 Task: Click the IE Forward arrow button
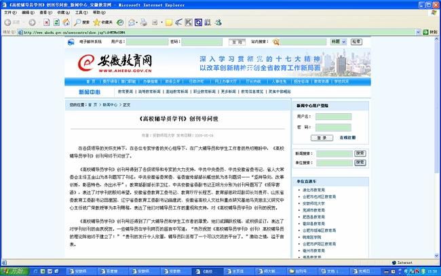tap(32, 22)
